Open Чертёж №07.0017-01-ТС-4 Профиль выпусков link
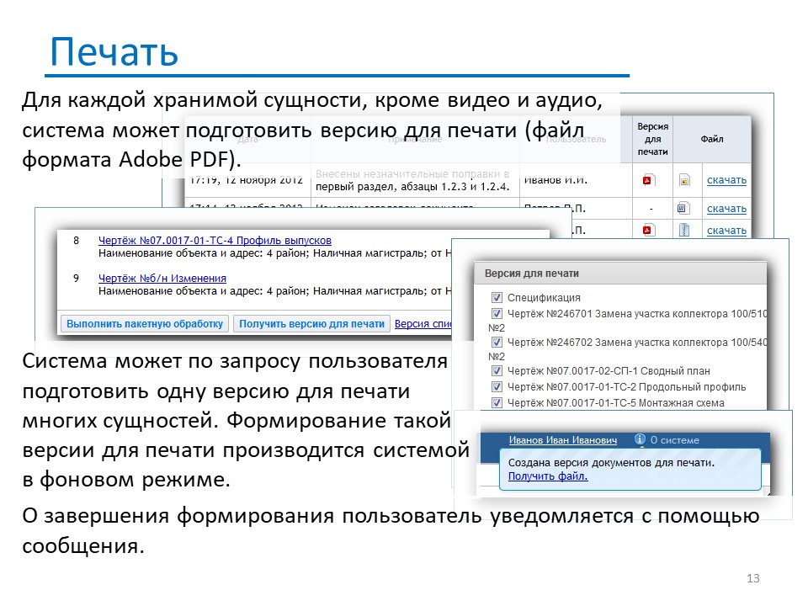 215,240
